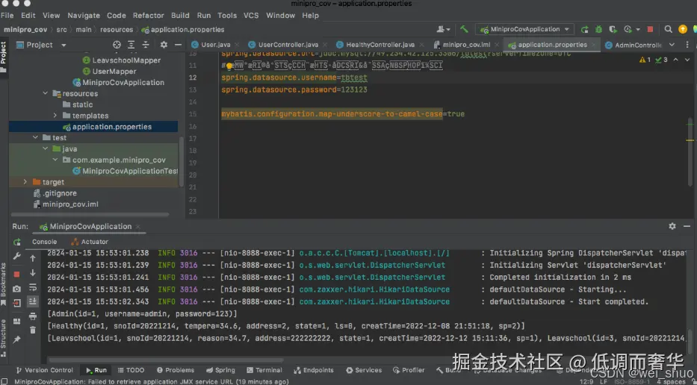697x385 pixels.
Task: Hide the Project tool window
Action: click(x=178, y=45)
